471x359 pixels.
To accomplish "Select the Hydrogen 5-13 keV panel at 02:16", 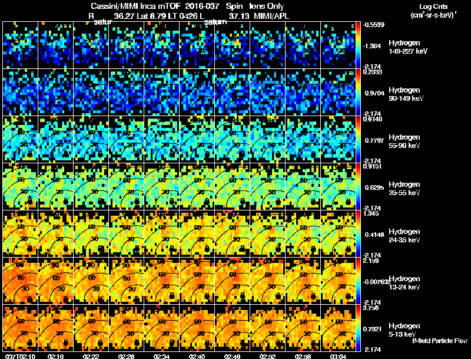I will coord(55,328).
